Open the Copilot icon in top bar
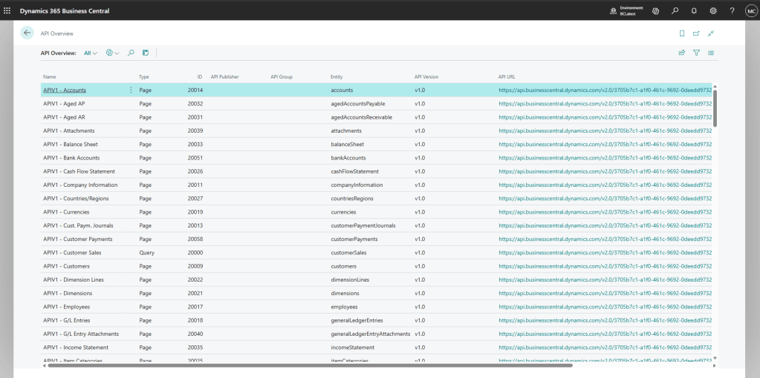The height and width of the screenshot is (378, 760). [x=656, y=10]
